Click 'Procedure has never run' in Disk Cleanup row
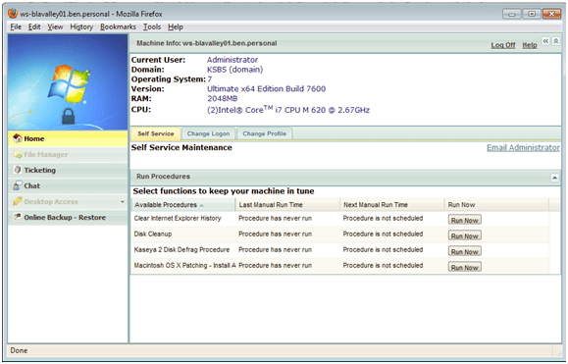568x364 pixels. (275, 234)
